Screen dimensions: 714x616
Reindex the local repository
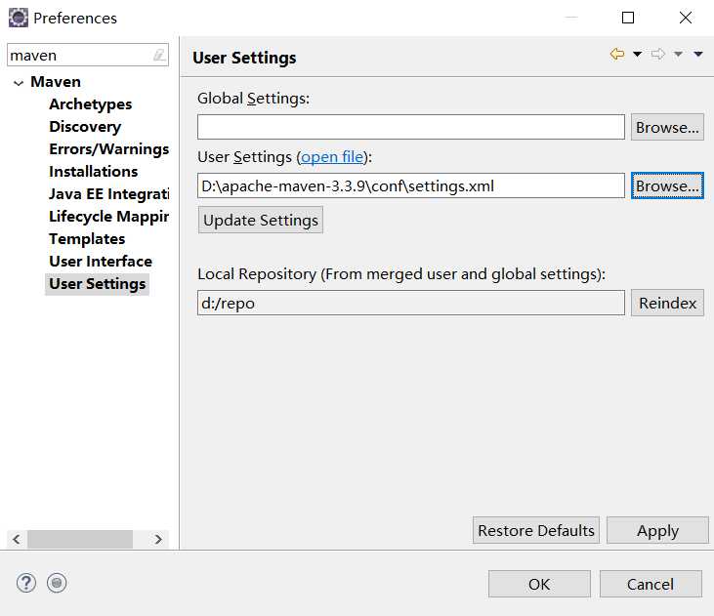667,304
